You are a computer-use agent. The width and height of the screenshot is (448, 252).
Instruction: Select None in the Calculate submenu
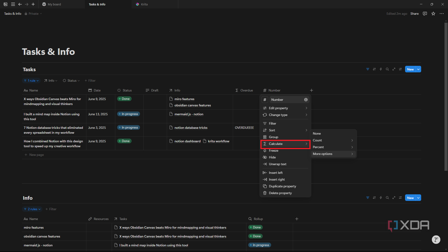click(333, 133)
